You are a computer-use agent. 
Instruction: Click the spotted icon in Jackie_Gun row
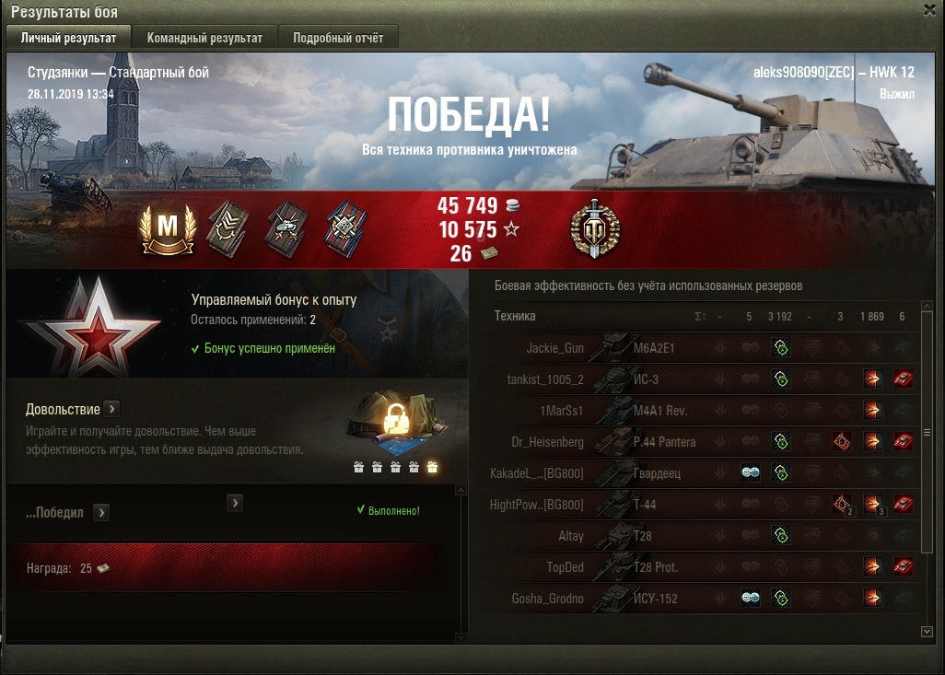[x=781, y=348]
